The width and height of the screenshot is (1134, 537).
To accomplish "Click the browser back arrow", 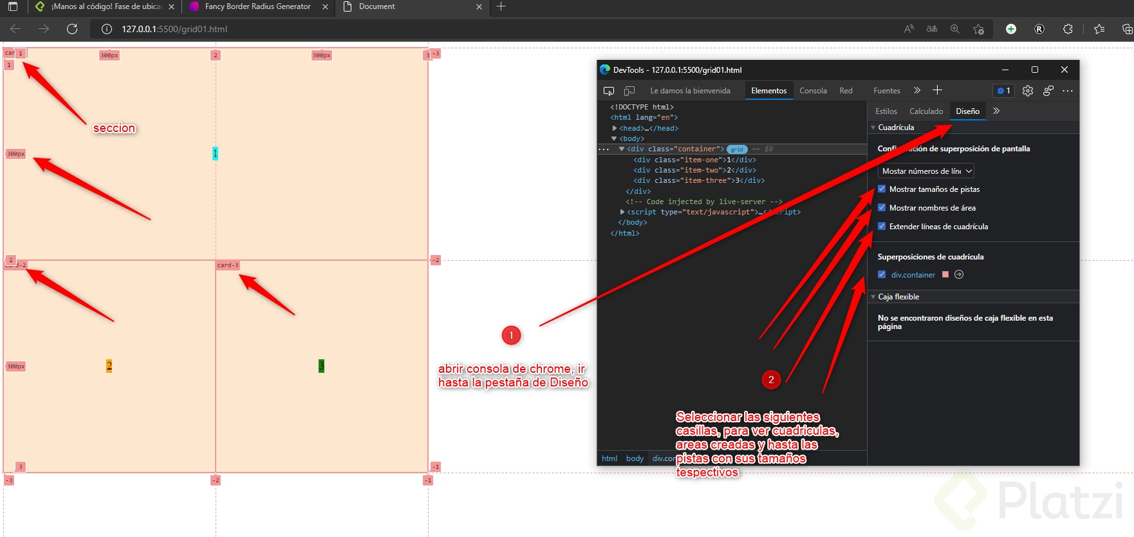I will [16, 29].
